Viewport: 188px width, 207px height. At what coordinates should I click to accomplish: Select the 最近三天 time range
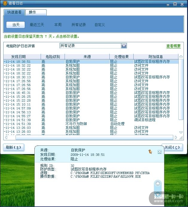[37, 25]
